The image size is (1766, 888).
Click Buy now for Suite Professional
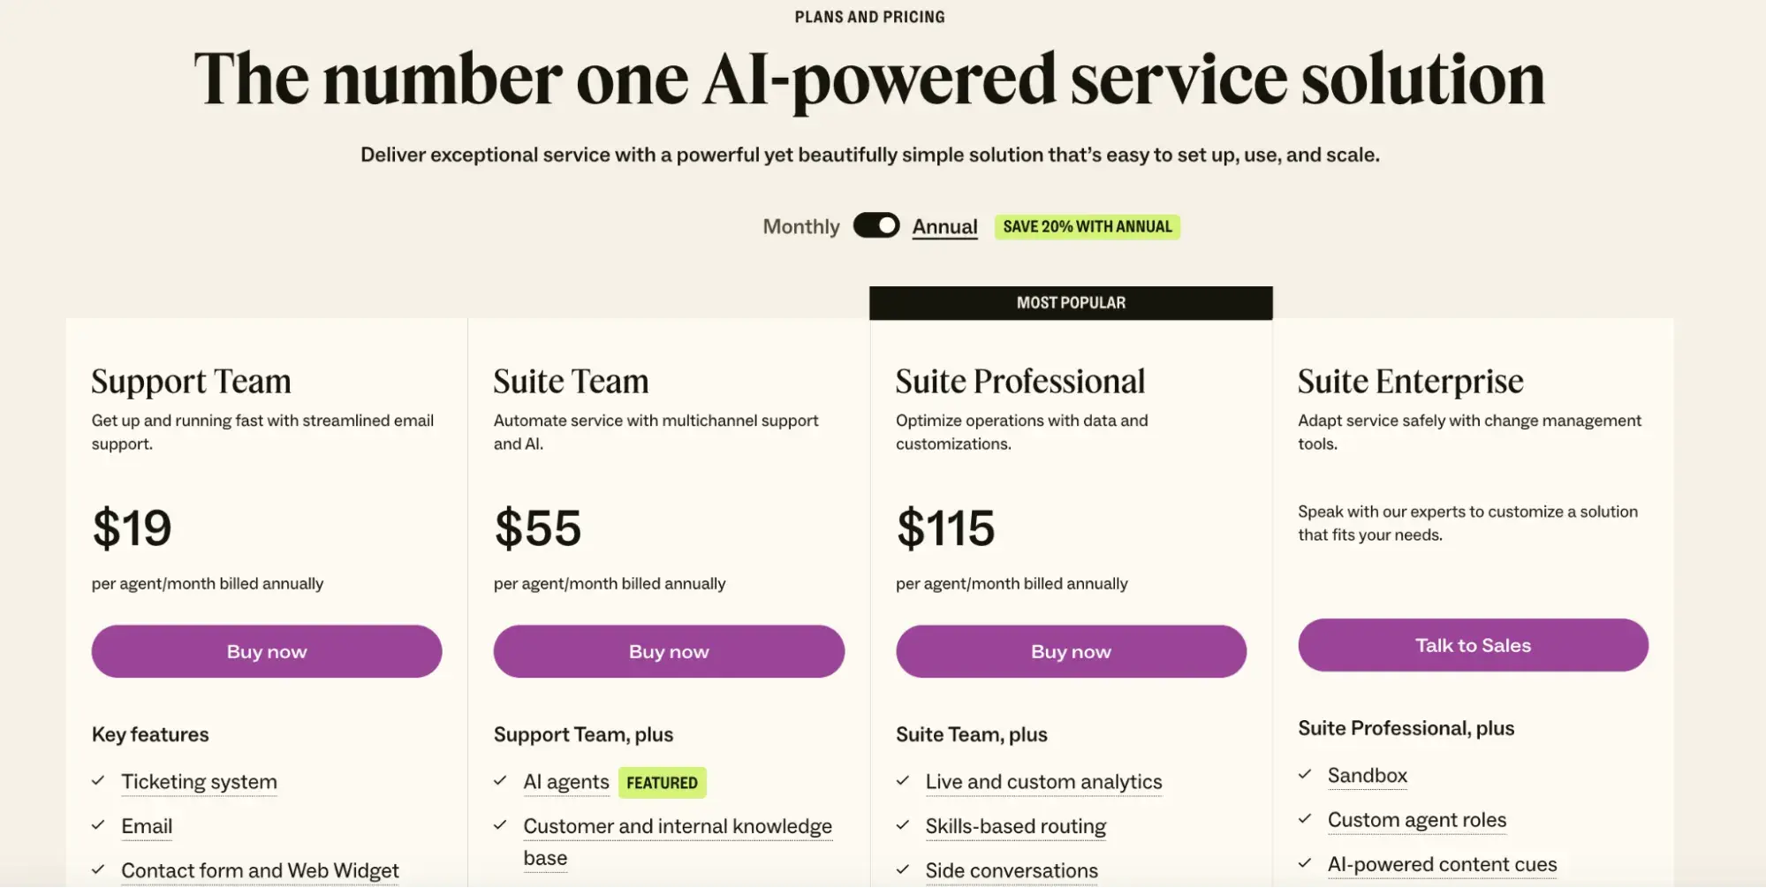1071,651
